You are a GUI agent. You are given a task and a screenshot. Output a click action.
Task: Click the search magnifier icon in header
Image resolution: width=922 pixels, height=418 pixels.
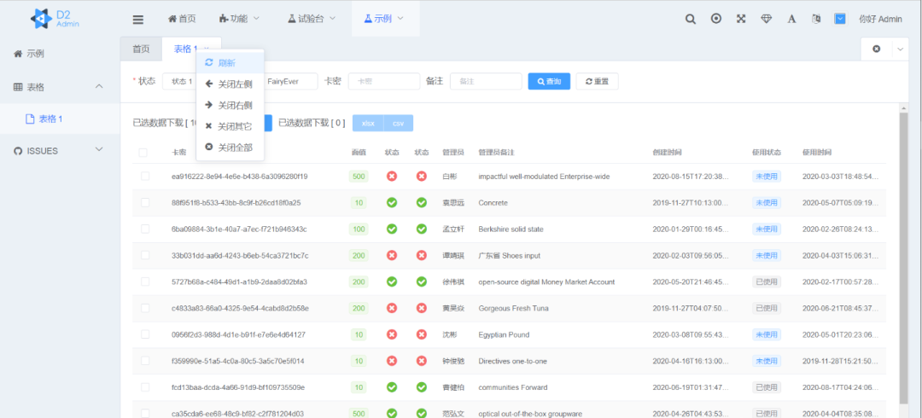[x=690, y=19]
